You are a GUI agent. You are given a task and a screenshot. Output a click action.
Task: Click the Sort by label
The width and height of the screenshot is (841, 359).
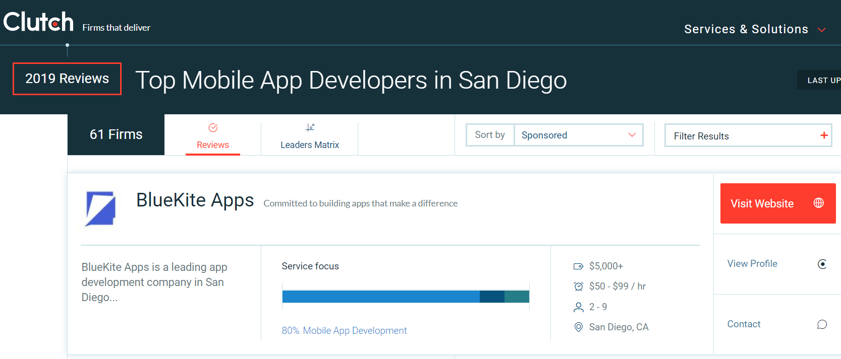point(490,135)
